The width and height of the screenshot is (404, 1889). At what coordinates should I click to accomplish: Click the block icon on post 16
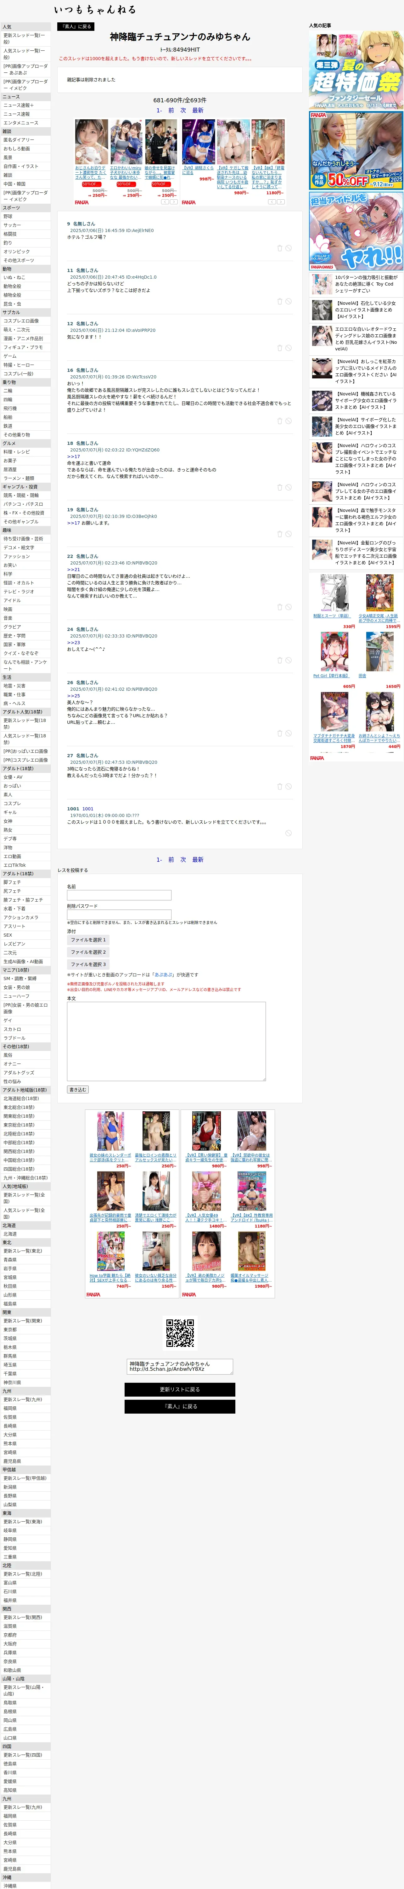[289, 421]
